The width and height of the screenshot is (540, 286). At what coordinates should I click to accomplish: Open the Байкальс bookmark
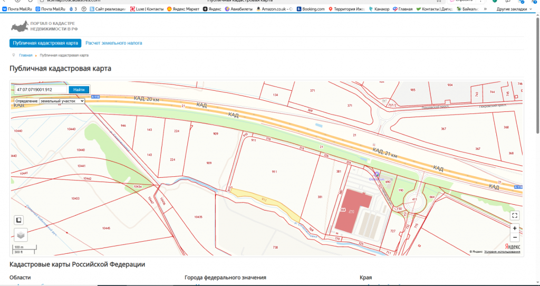pyautogui.click(x=468, y=9)
